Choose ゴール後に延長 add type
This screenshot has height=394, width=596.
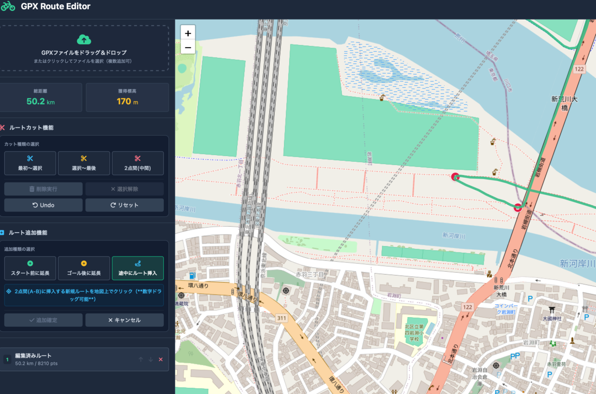click(84, 268)
